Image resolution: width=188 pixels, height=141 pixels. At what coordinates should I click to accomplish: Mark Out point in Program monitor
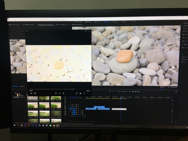[115, 91]
